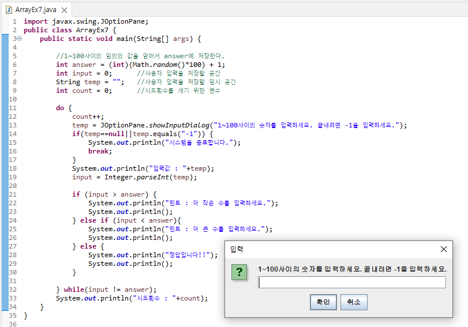Image resolution: width=468 pixels, height=327 pixels.
Task: Select the ArrayEx7.java editor tab
Action: (x=36, y=10)
